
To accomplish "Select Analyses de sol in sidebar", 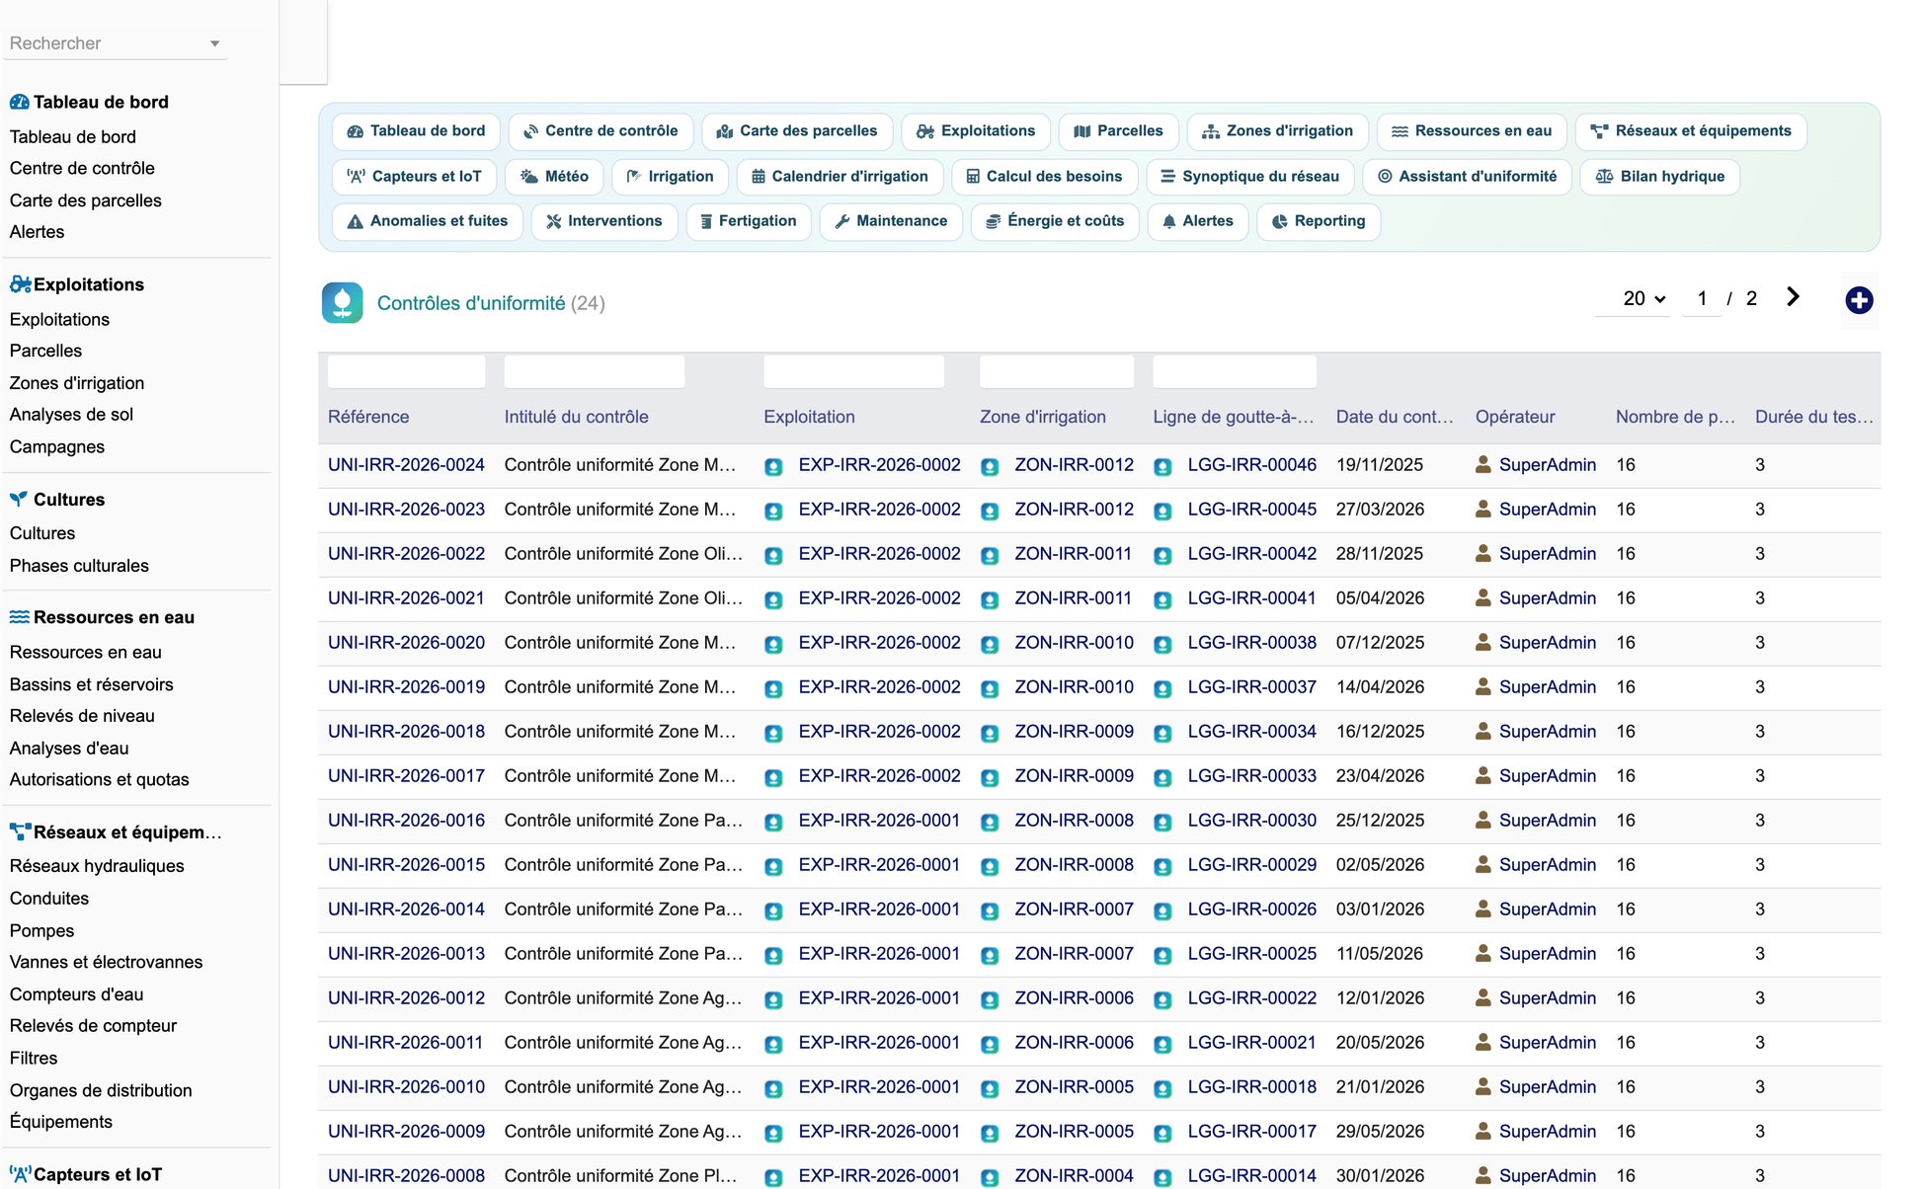I will (71, 415).
